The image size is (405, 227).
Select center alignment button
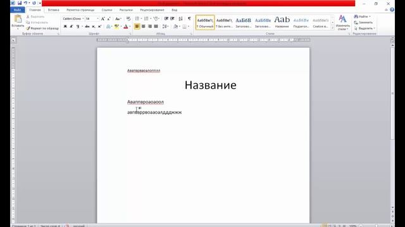(x=144, y=26)
